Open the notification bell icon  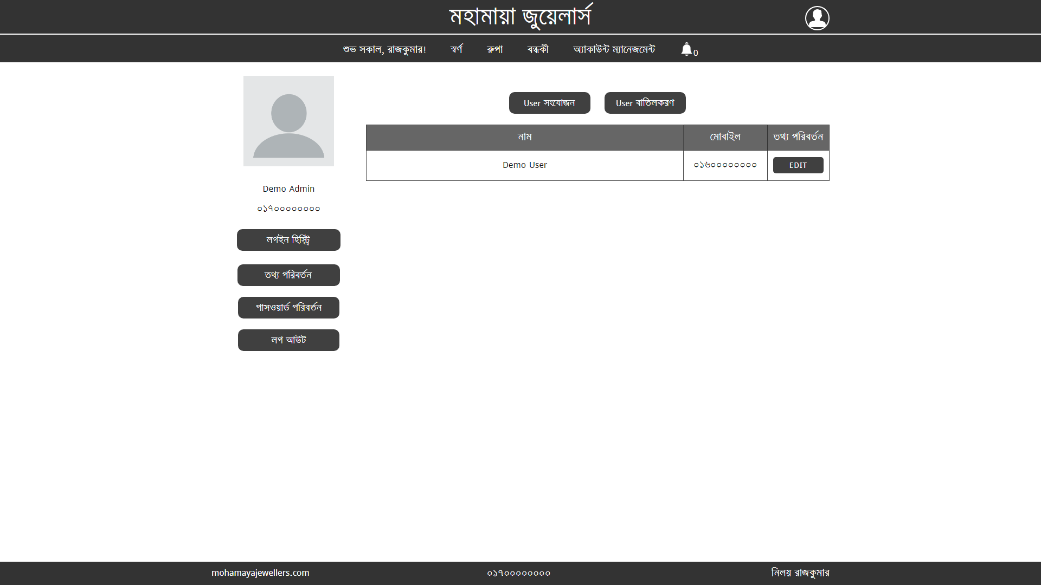tap(687, 49)
